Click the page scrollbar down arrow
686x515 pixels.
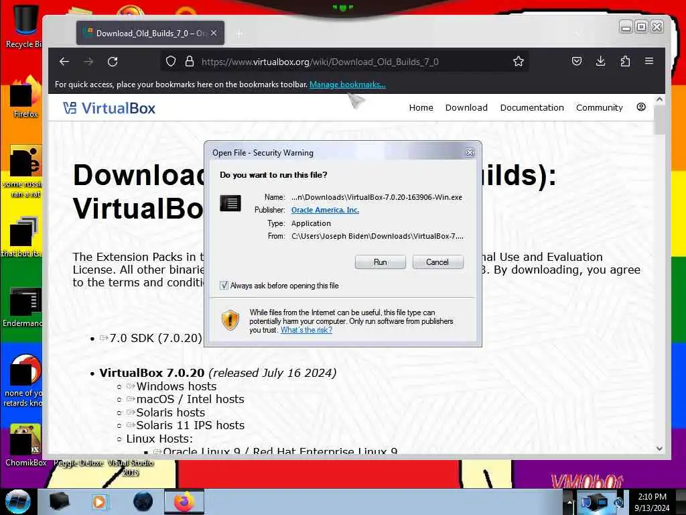click(x=659, y=449)
